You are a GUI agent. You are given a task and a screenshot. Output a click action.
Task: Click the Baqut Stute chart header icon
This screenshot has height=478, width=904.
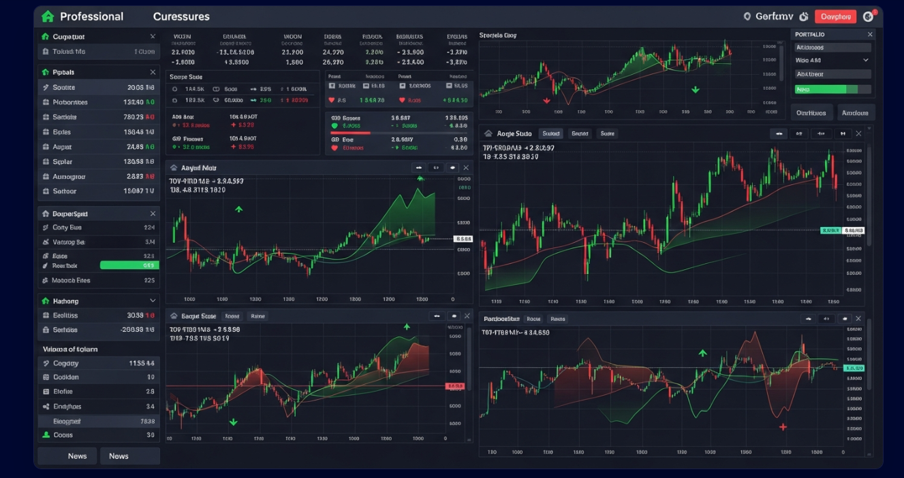(174, 316)
